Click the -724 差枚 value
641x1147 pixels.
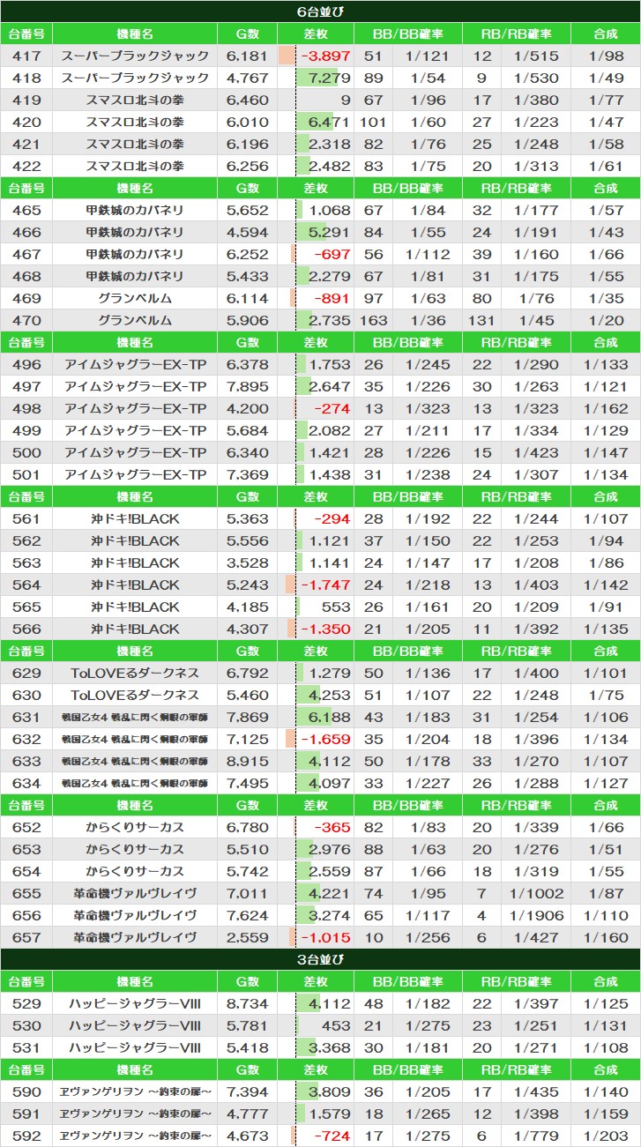[x=333, y=1136]
